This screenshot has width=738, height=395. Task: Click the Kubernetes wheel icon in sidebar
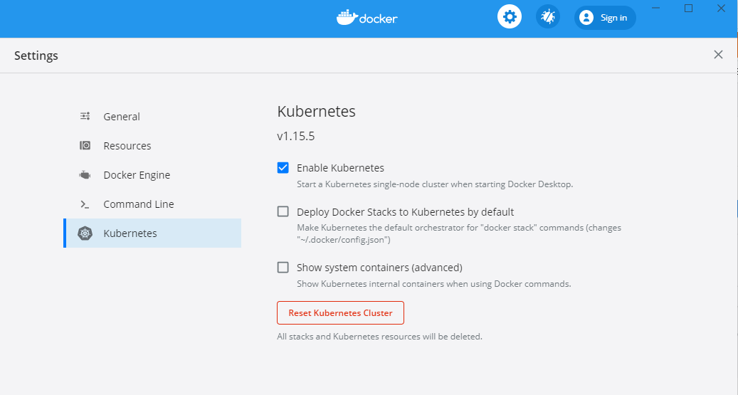point(85,233)
